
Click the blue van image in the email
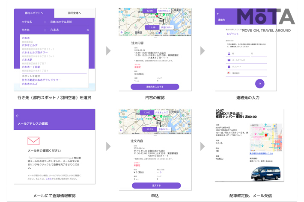click(266, 173)
